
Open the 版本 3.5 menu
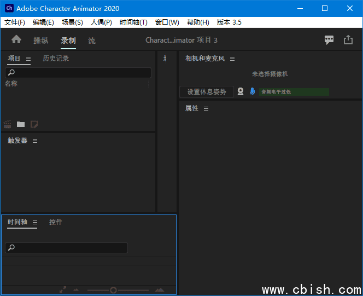coord(229,22)
